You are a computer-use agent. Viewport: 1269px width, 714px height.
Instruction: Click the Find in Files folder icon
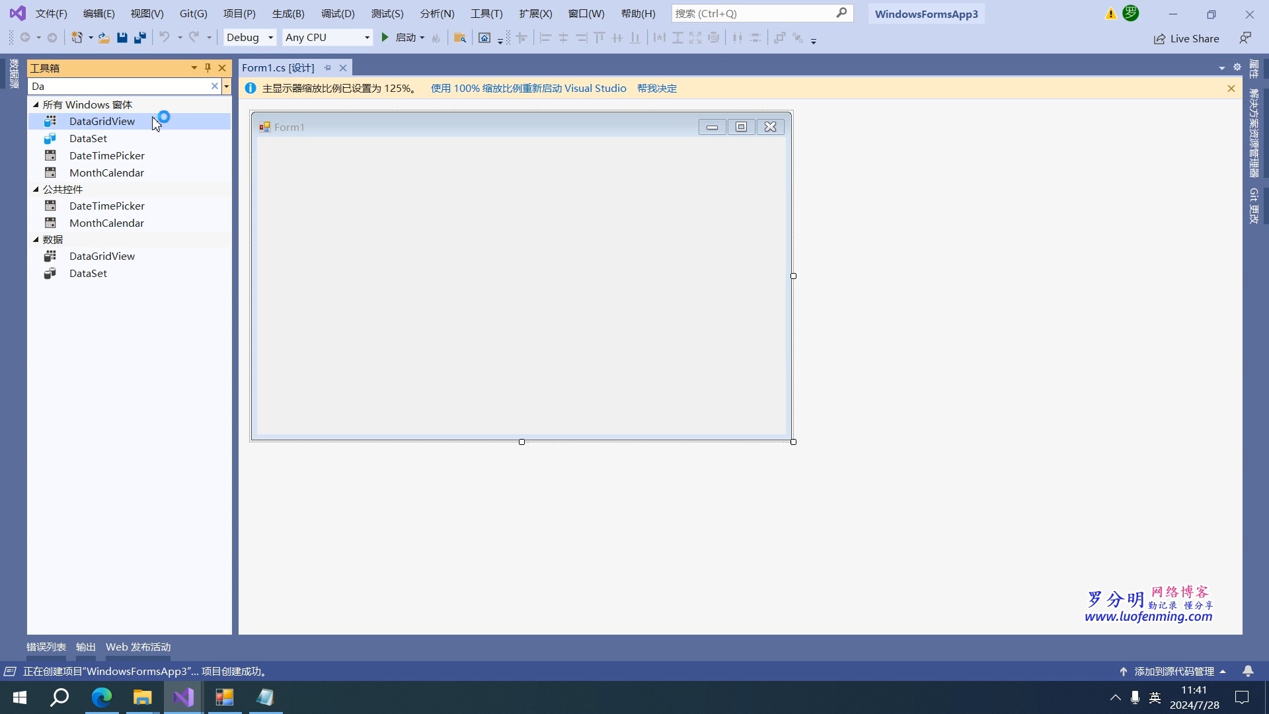(460, 38)
